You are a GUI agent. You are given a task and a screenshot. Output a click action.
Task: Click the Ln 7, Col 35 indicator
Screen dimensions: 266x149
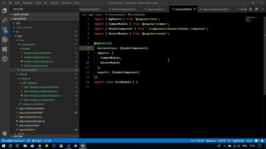(x=197, y=141)
